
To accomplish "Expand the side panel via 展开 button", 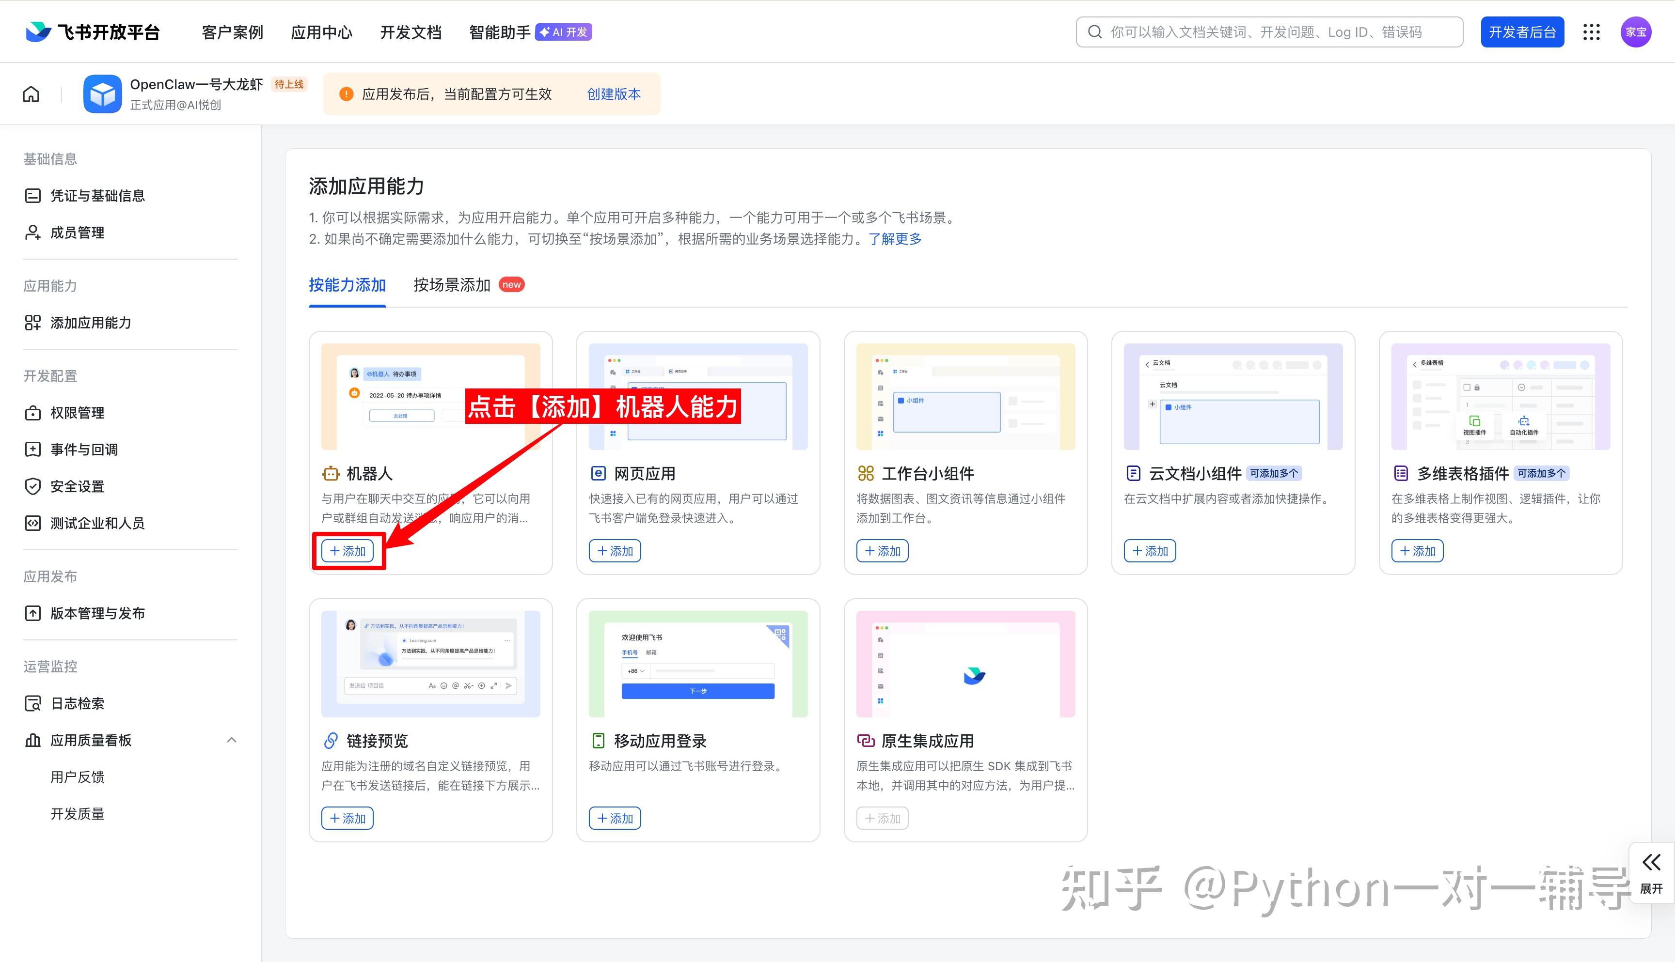I will point(1651,872).
